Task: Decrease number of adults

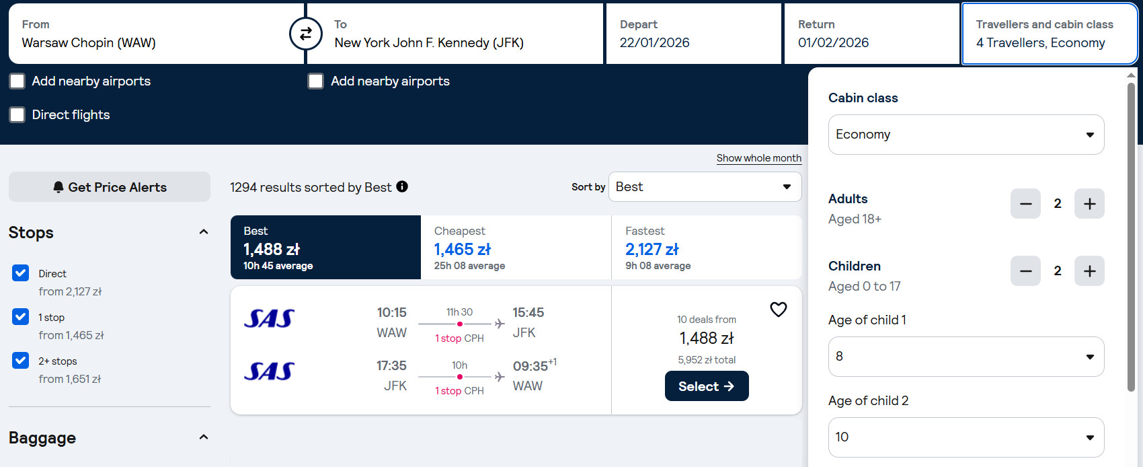Action: pos(1025,204)
